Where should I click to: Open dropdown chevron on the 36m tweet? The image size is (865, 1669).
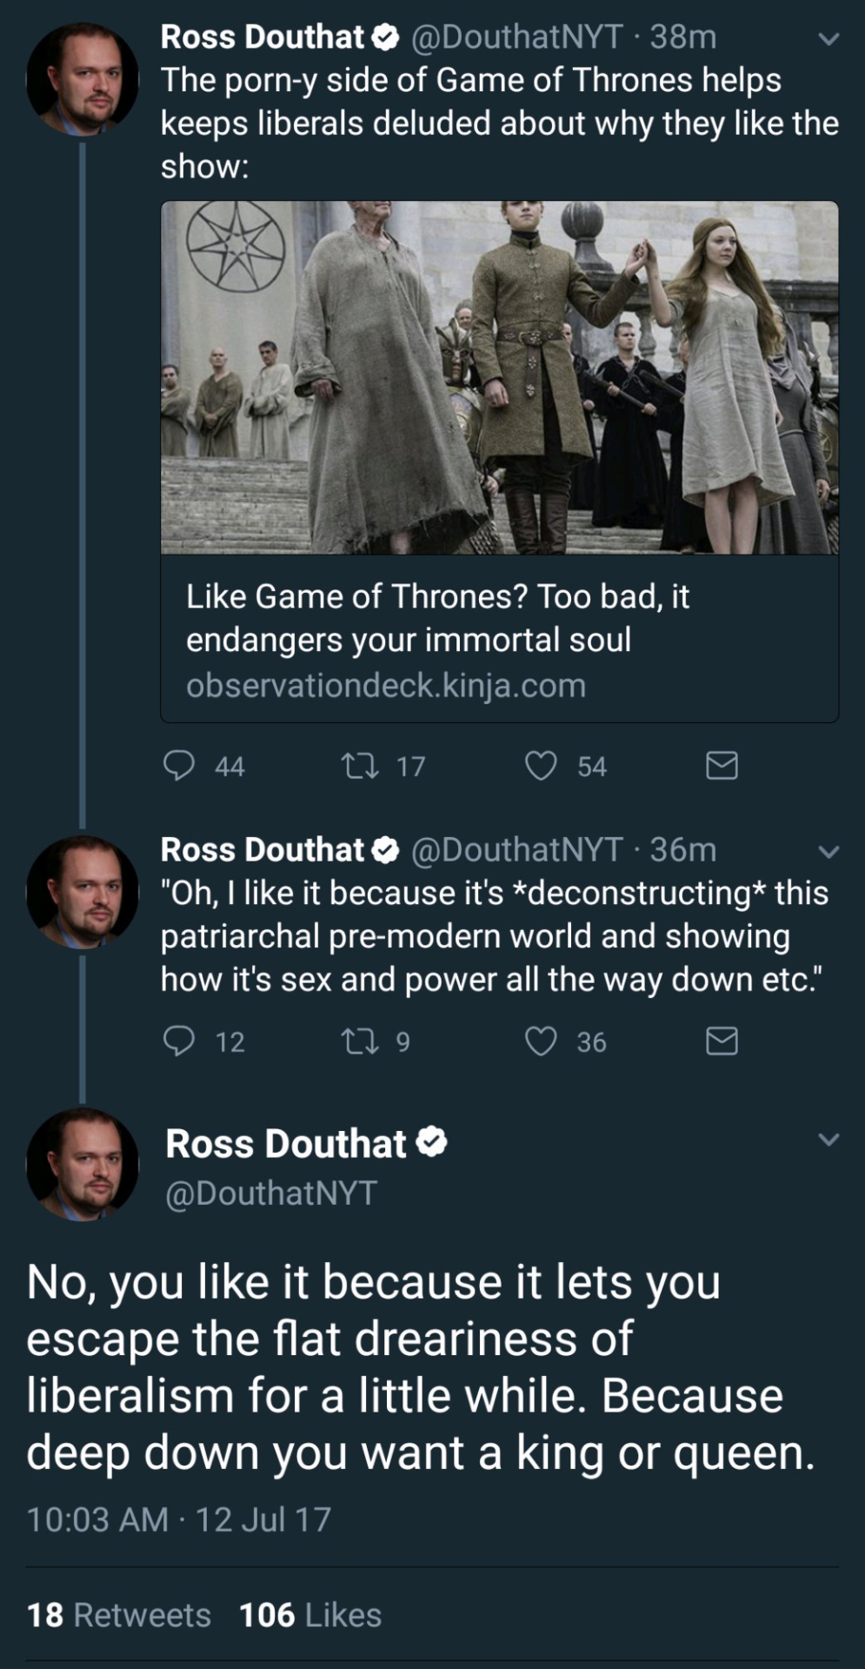pyautogui.click(x=829, y=852)
